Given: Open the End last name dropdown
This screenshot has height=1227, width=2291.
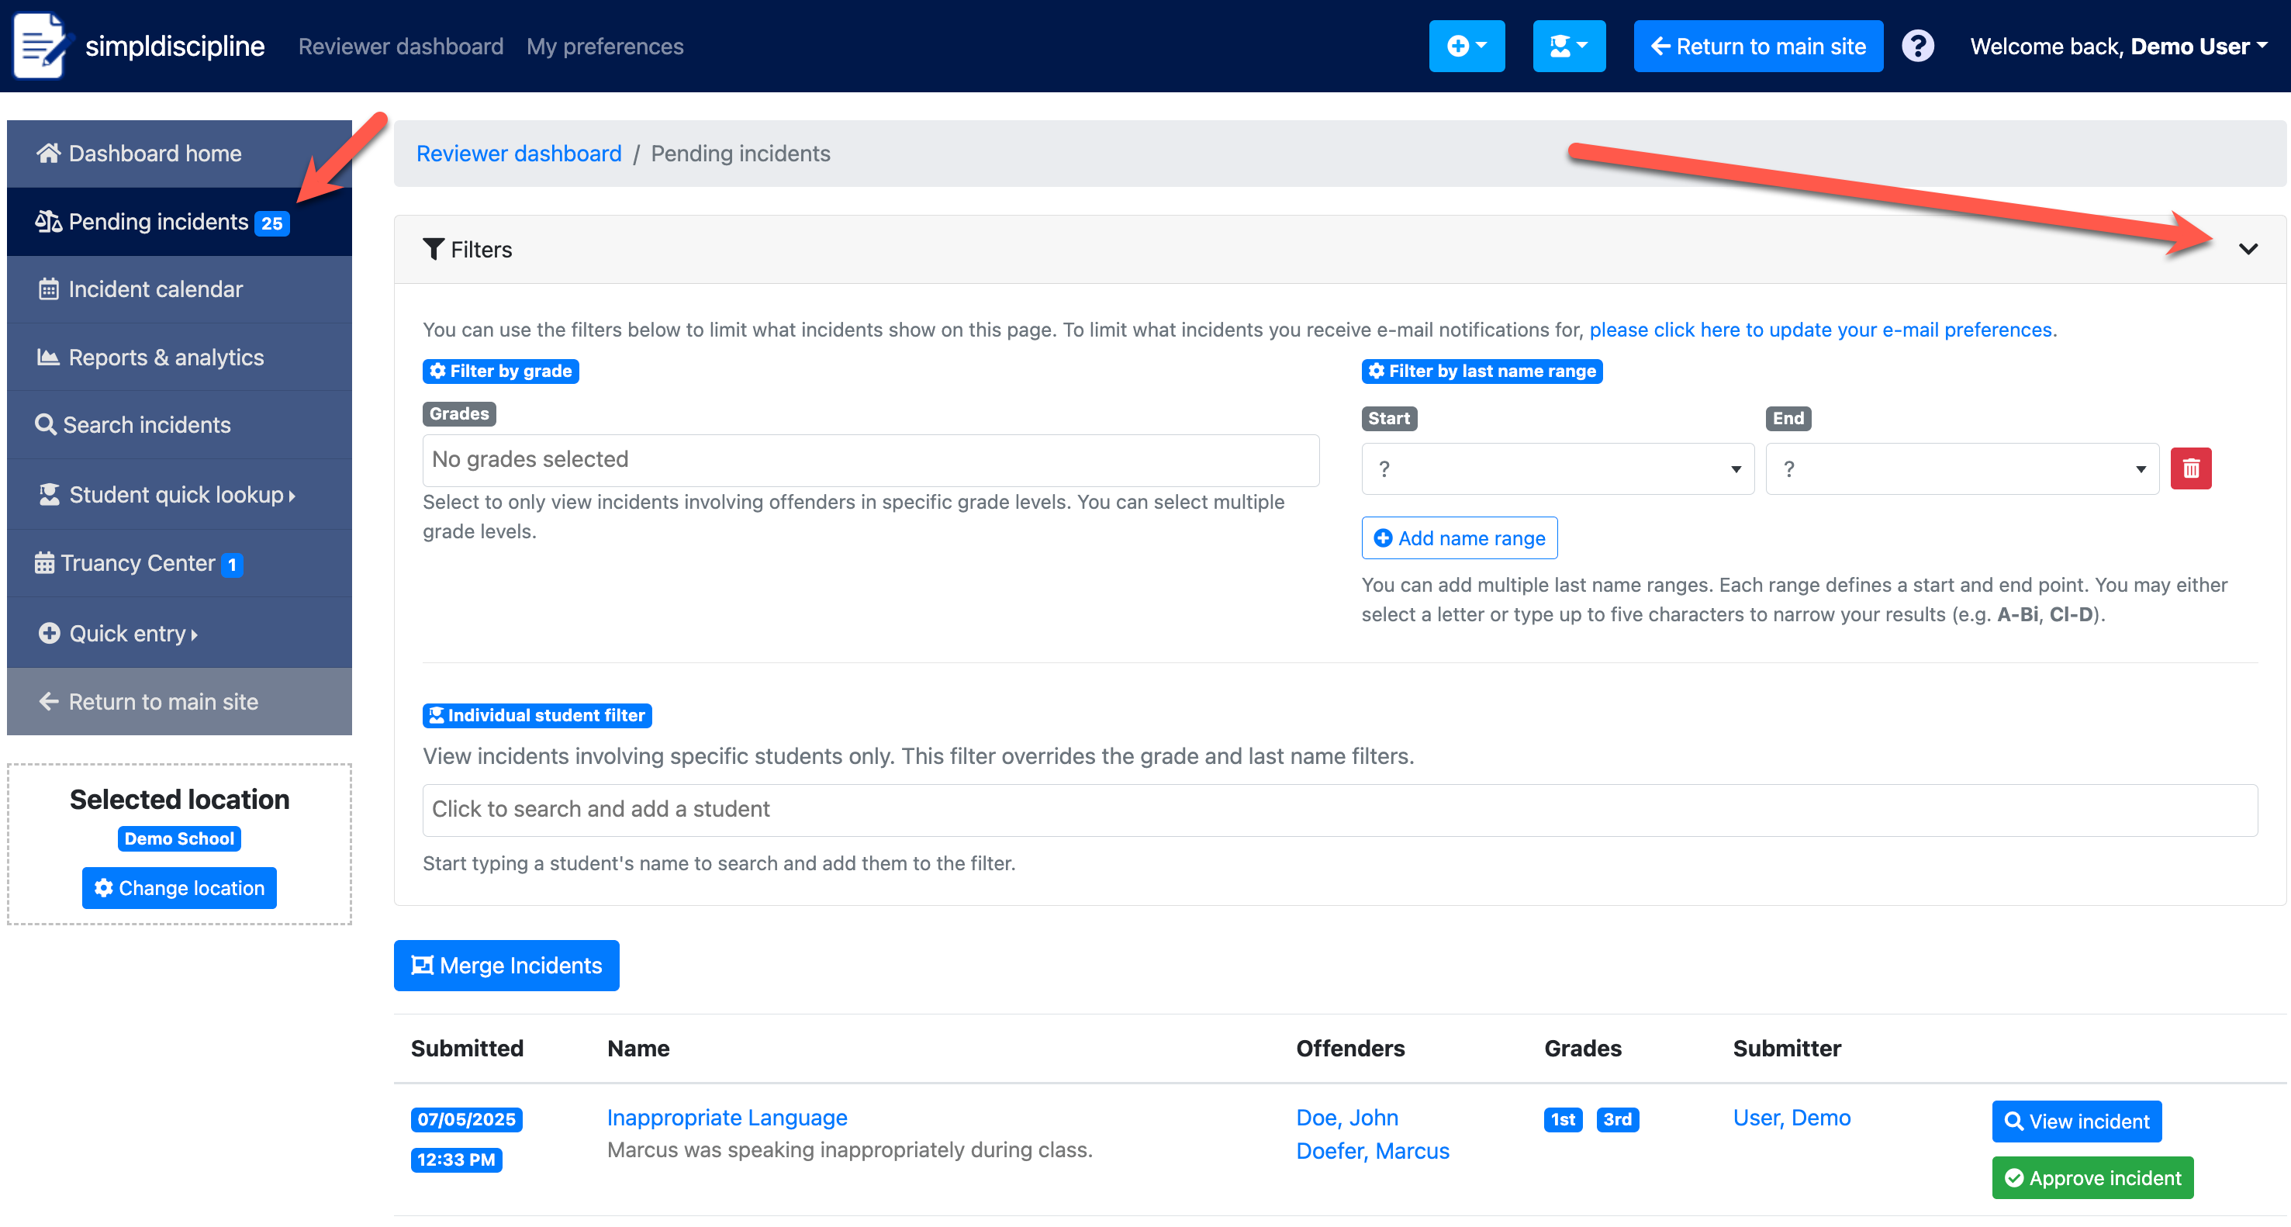Looking at the screenshot, I should tap(1962, 468).
